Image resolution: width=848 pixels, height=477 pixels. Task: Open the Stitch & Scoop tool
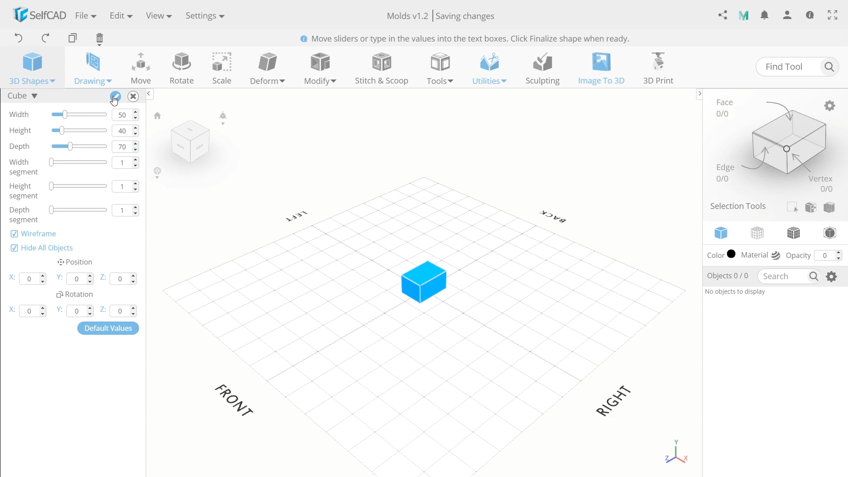tap(382, 68)
